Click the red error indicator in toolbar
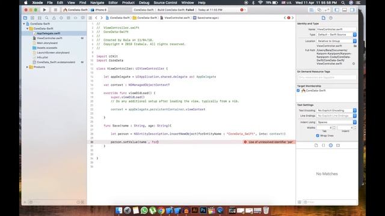This screenshot has height=216, width=385. click(x=242, y=10)
